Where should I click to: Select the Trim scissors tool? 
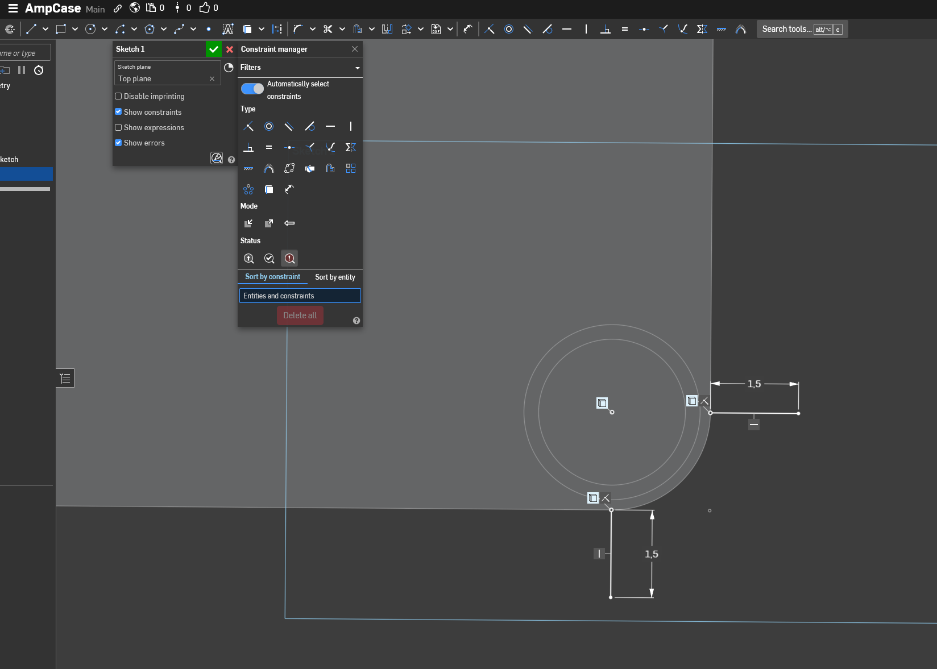[x=327, y=29]
